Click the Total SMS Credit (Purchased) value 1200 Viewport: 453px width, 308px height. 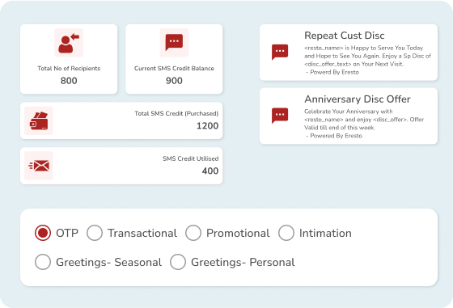click(x=207, y=126)
